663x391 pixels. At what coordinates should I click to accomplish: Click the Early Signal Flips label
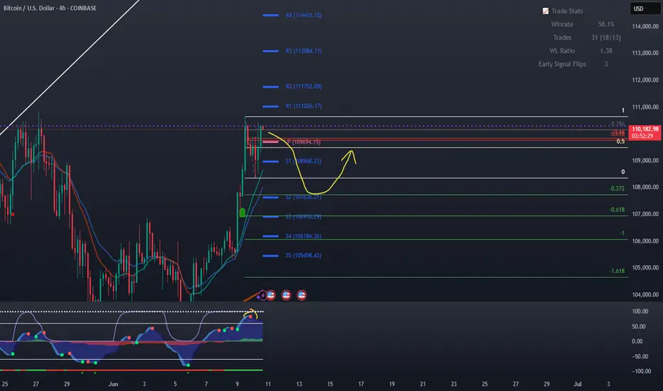(x=562, y=64)
